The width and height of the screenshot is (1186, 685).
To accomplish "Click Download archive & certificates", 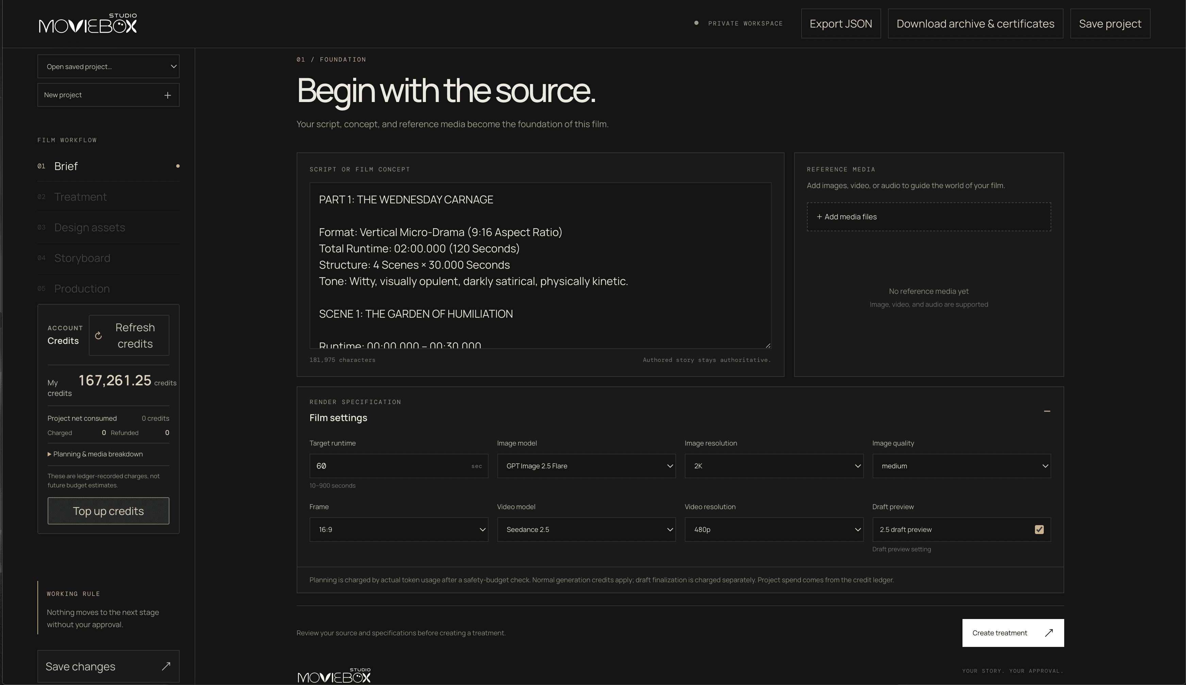I will pos(975,23).
